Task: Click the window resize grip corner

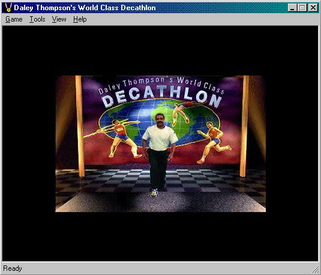Action: (315, 269)
